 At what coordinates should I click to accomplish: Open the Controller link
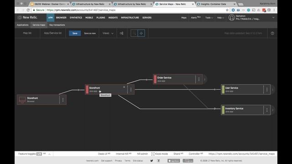click(x=196, y=154)
